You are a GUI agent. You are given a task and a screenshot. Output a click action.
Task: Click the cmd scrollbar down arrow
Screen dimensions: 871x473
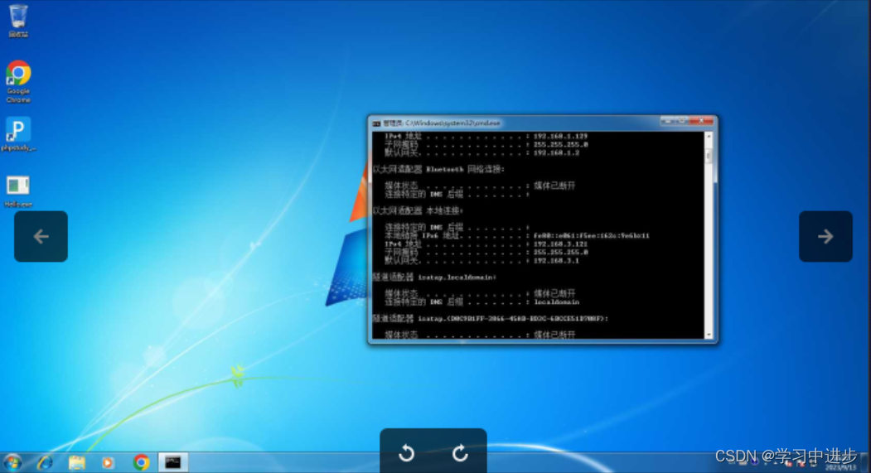tap(709, 335)
